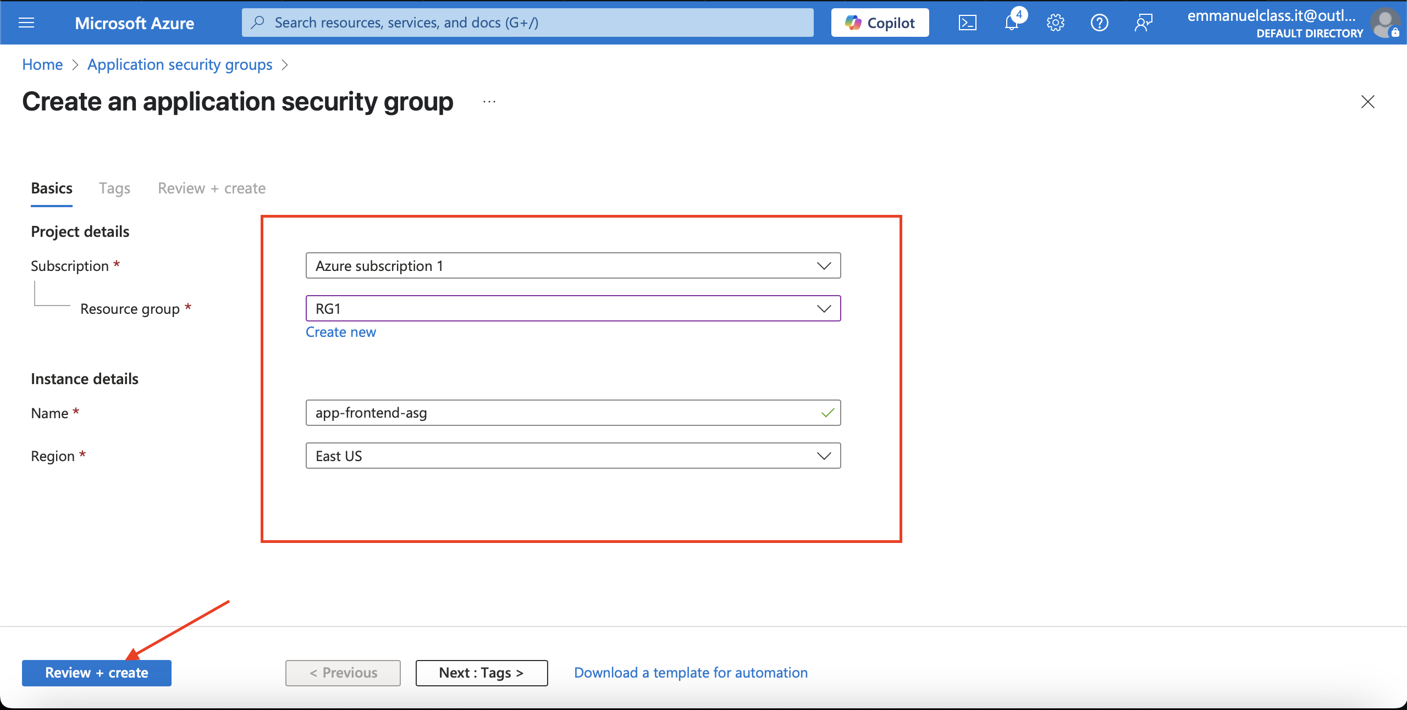Screen dimensions: 1407x710
Task: Open the hamburger portal menu
Action: coord(26,23)
